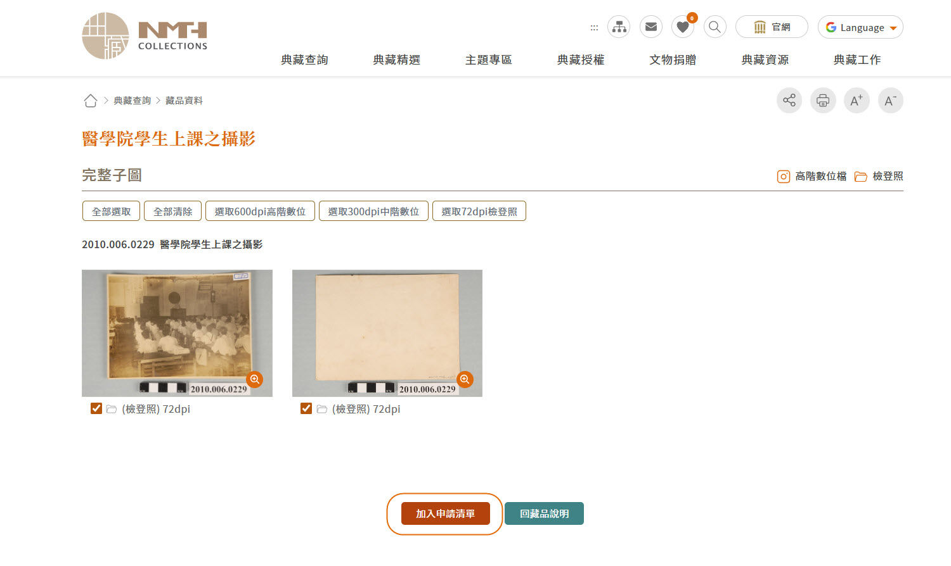Image resolution: width=951 pixels, height=566 pixels.
Task: Open the heart favorites list icon
Action: tap(683, 27)
